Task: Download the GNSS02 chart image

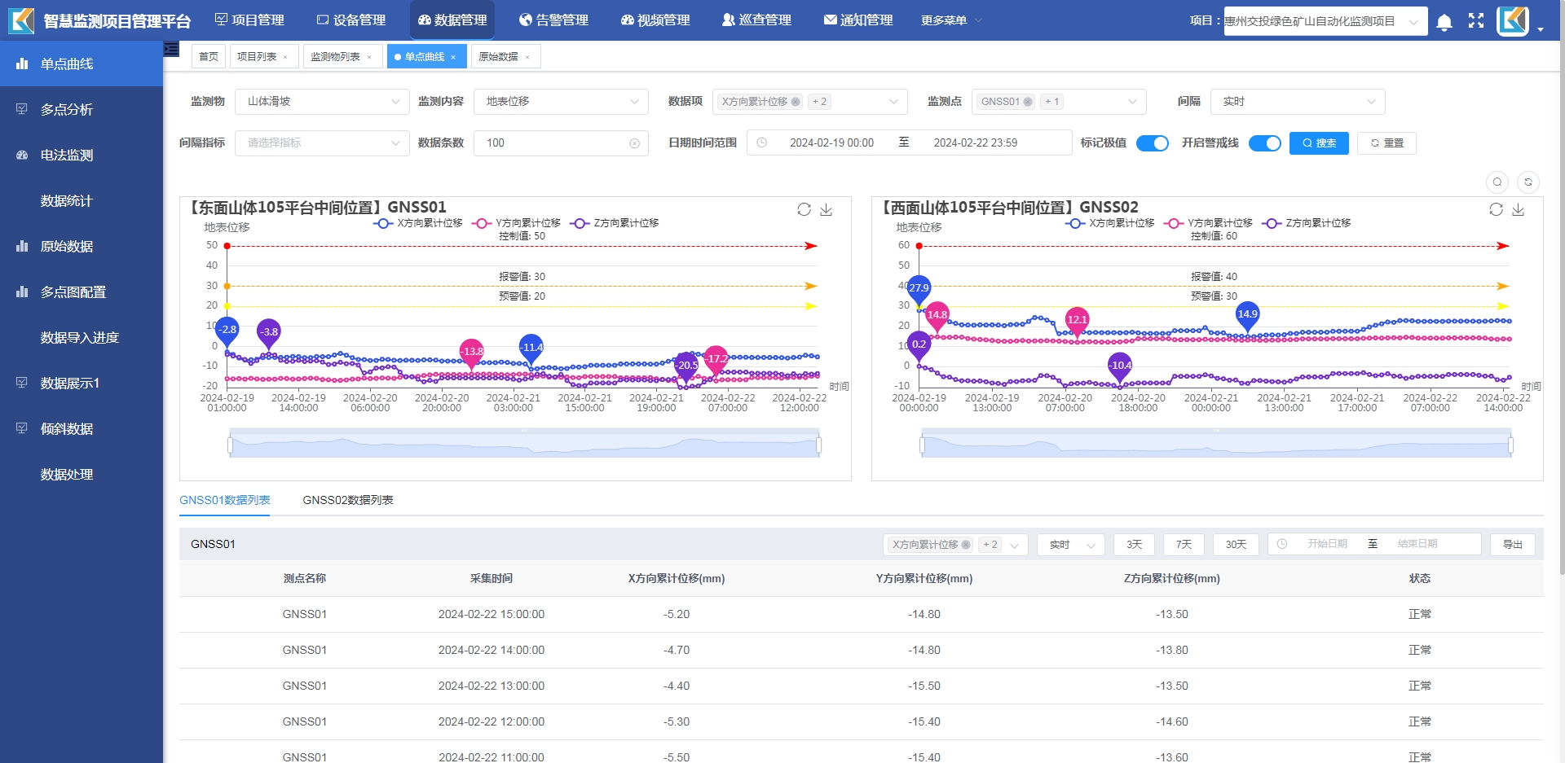Action: point(1518,209)
